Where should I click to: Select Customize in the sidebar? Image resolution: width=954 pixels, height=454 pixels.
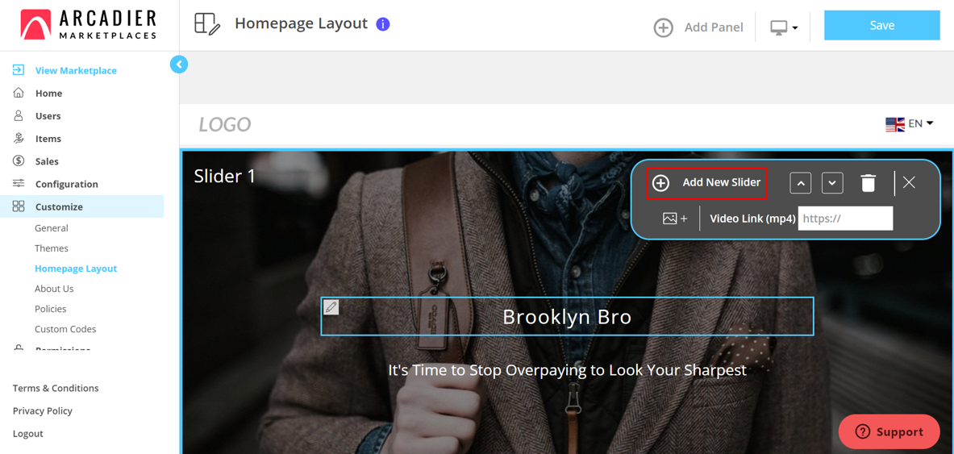[59, 207]
